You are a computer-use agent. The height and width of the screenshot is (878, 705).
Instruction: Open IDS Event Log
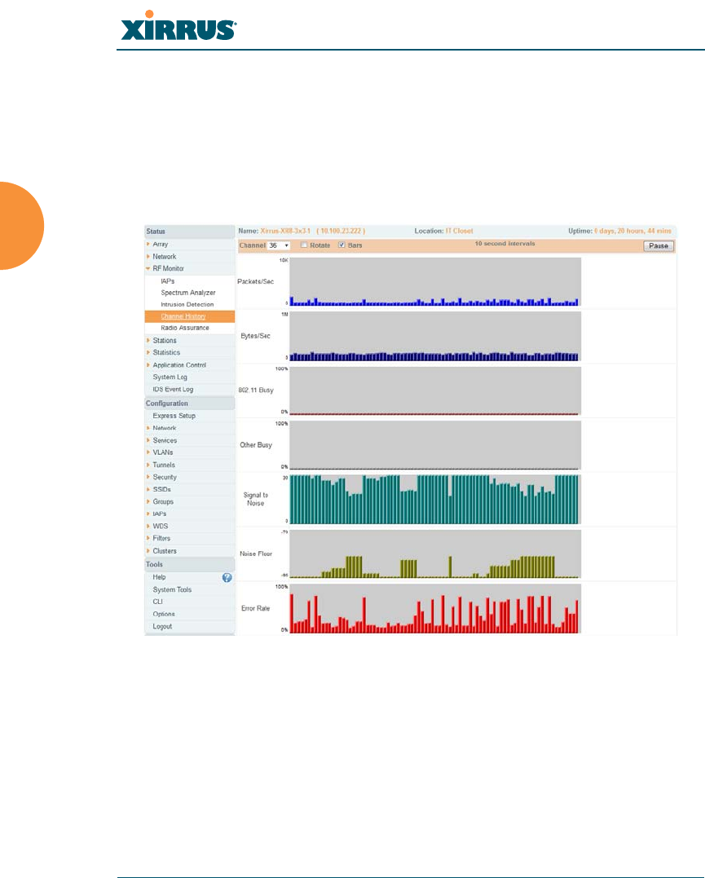point(173,389)
